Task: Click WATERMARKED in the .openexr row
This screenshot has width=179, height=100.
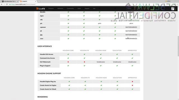Action: [x=131, y=27]
